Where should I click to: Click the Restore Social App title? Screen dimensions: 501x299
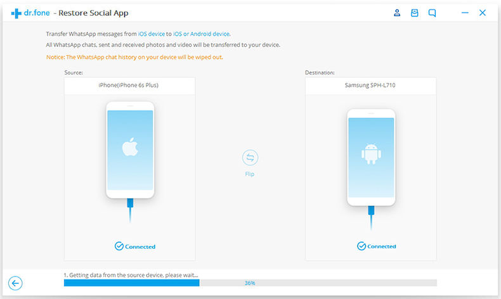[x=93, y=13]
